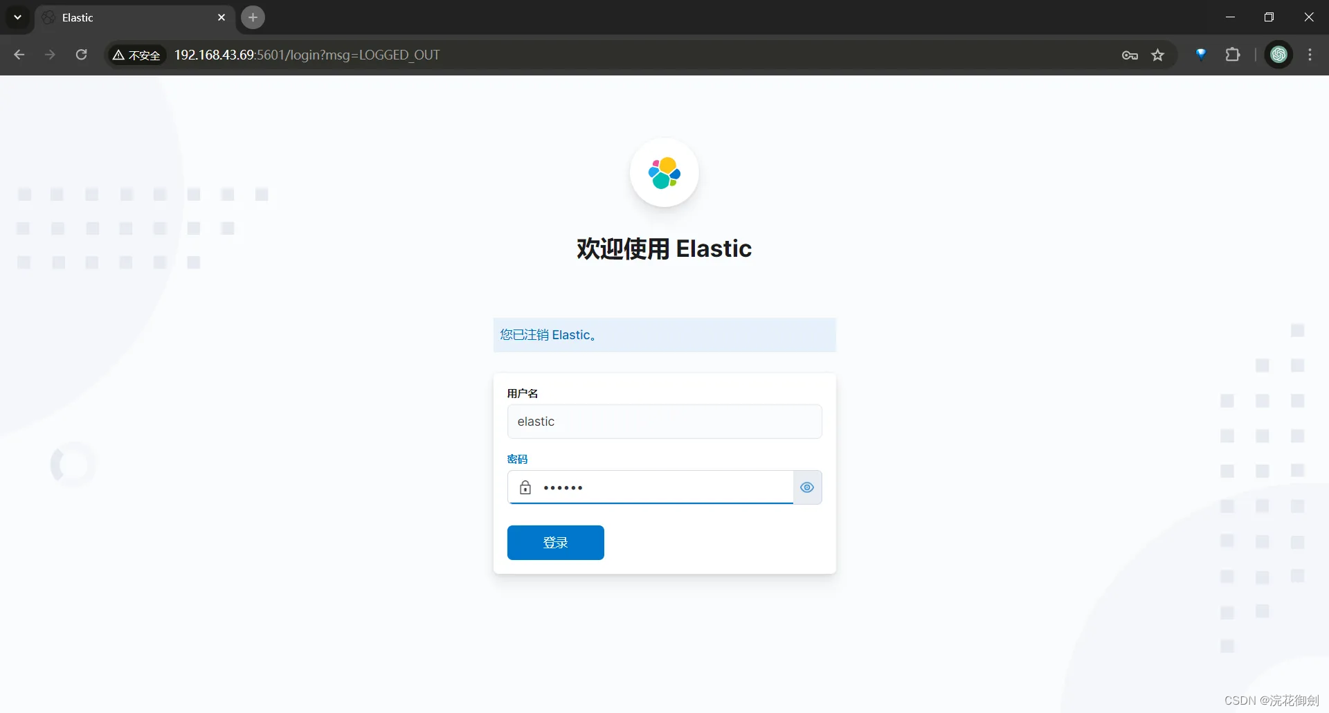Go back with the browser back arrow

point(19,55)
